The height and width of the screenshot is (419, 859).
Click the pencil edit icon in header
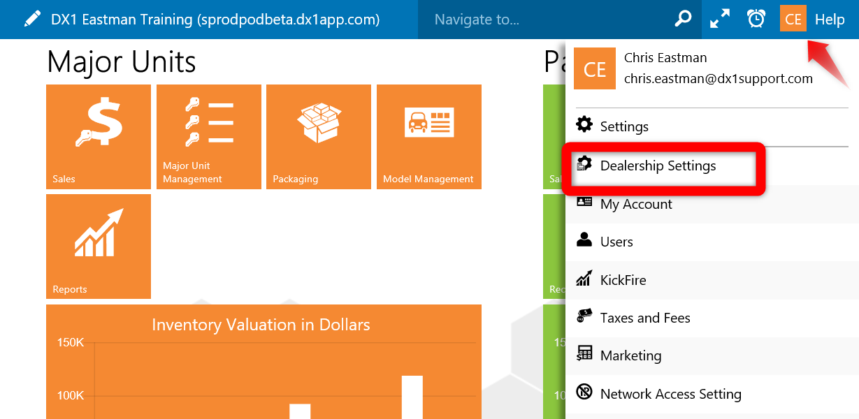click(32, 19)
